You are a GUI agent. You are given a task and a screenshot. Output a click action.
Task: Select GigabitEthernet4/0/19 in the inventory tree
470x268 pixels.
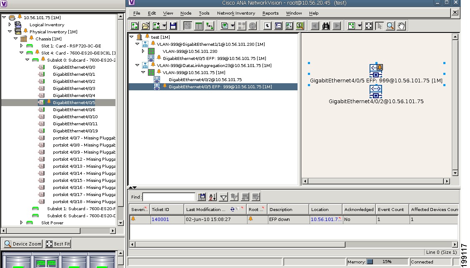75,131
